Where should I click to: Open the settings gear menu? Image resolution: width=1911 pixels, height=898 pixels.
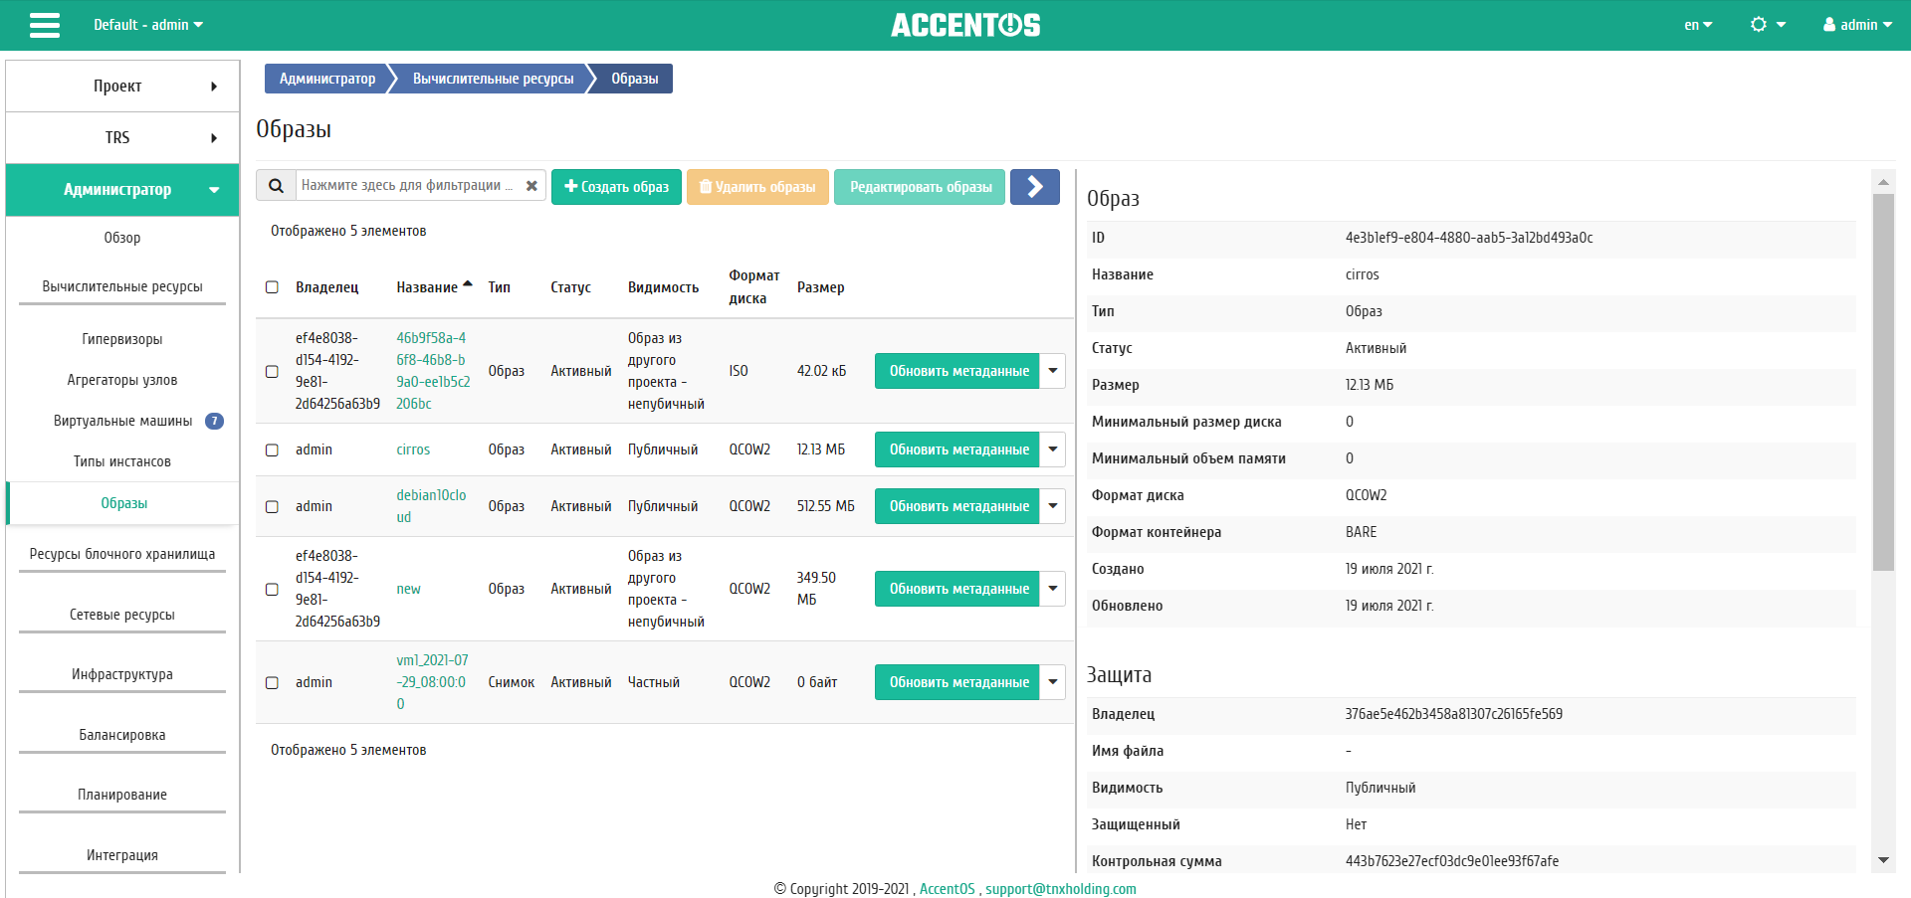coord(1768,25)
